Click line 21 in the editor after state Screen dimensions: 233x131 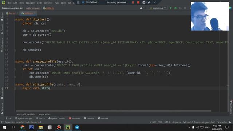point(50,88)
